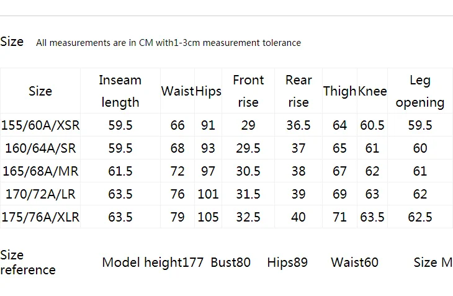Select the 155/60A/XSR size row label
The width and height of the screenshot is (453, 296).
click(40, 125)
